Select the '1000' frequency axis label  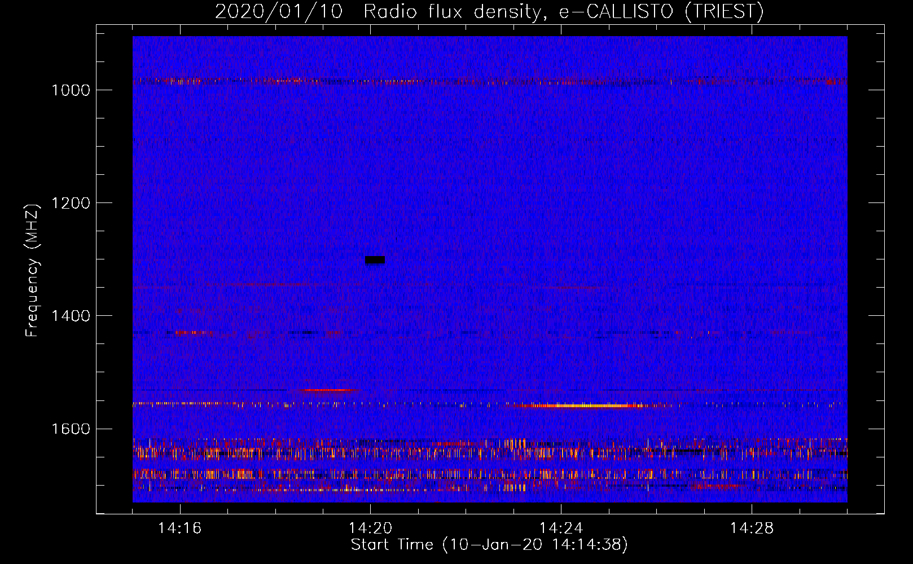[71, 91]
